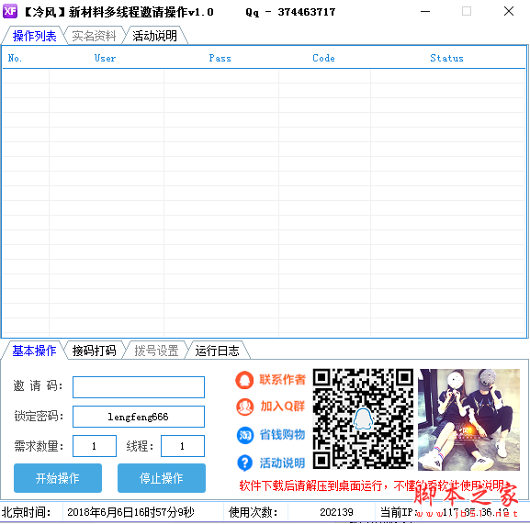The height and width of the screenshot is (524, 530).
Task: Click the blue question mark 活动说明 icon
Action: coord(244,463)
